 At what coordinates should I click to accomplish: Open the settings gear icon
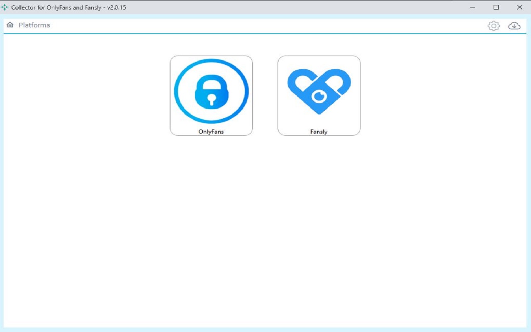click(493, 26)
